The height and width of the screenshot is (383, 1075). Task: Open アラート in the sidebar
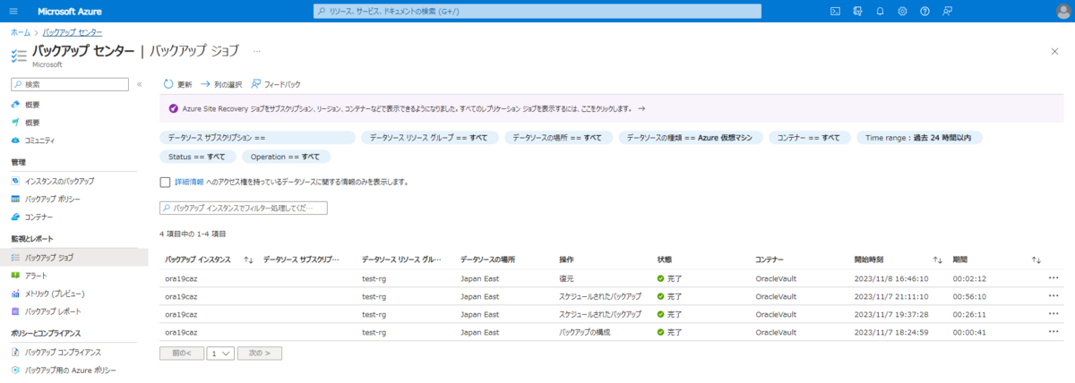37,276
